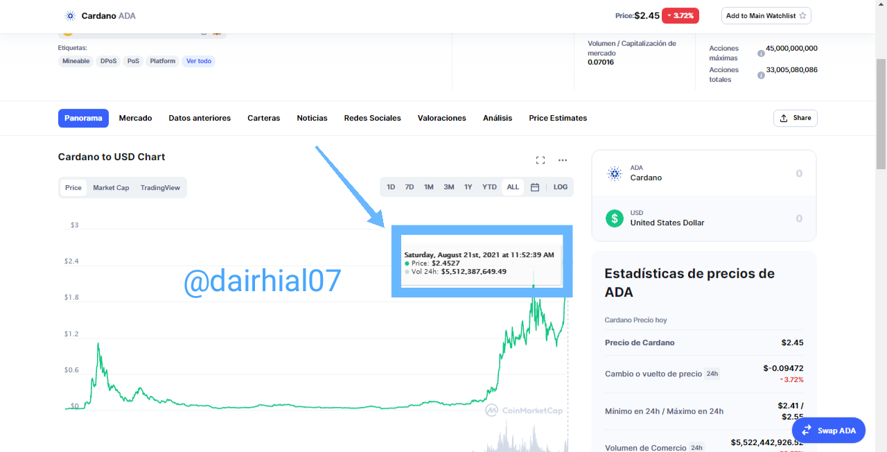The height and width of the screenshot is (452, 887).
Task: Open the Datos anteriores tab
Action: pyautogui.click(x=200, y=118)
